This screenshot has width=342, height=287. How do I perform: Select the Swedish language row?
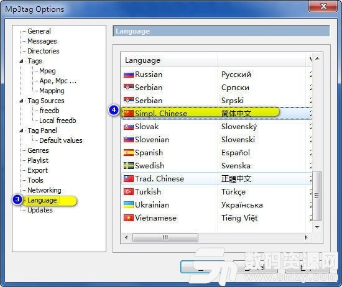click(216, 166)
